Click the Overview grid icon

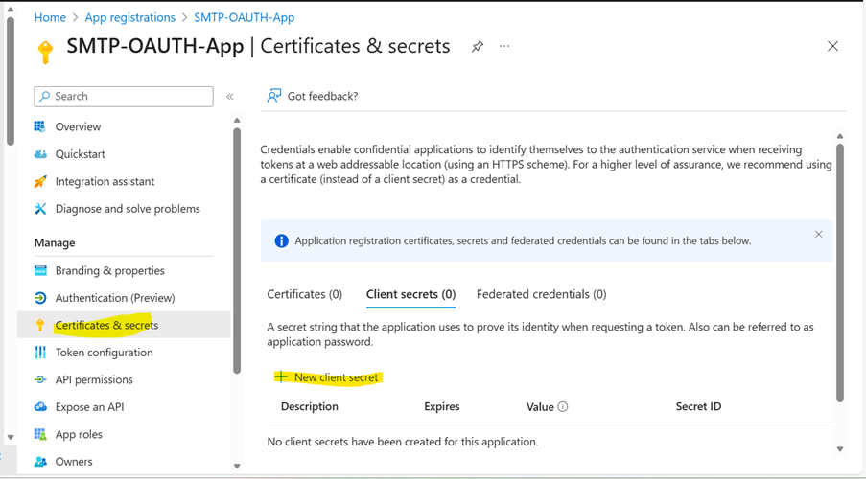39,126
